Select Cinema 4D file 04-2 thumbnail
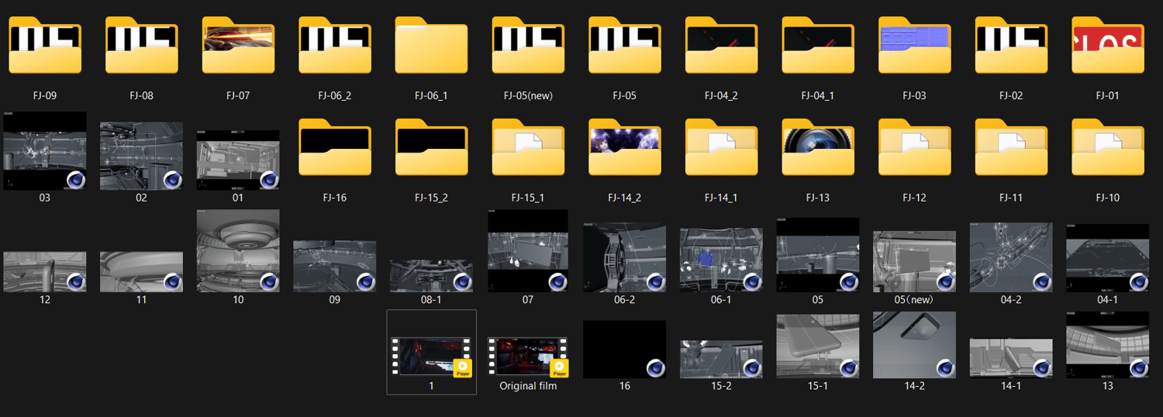1163x417 pixels. [x=1011, y=257]
